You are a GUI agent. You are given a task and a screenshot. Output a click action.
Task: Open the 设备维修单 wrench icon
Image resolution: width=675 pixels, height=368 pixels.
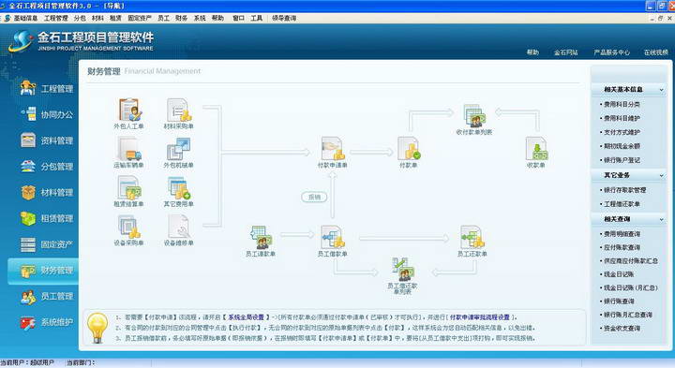179,227
